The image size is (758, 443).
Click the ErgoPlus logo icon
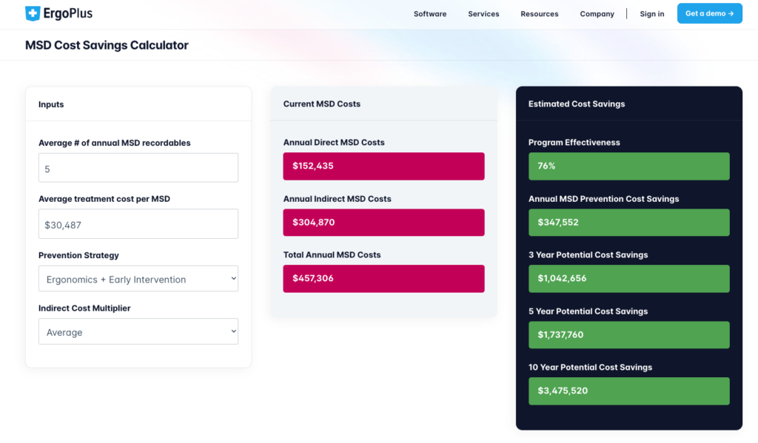(33, 13)
